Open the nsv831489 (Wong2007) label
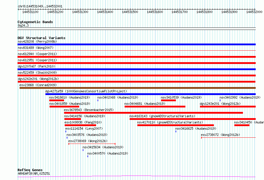The image size is (264, 180). [36, 48]
